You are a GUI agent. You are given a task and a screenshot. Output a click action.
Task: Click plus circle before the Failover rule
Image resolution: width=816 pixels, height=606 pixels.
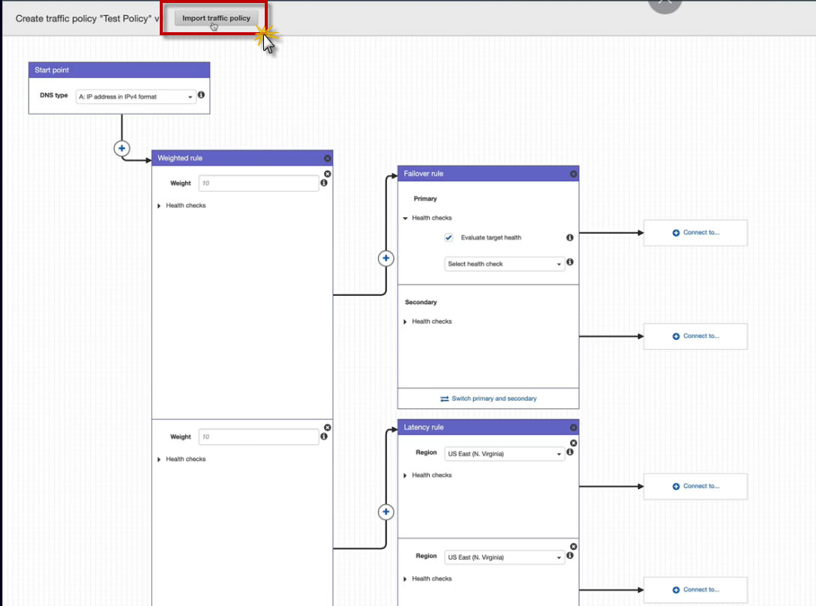pyautogui.click(x=385, y=258)
